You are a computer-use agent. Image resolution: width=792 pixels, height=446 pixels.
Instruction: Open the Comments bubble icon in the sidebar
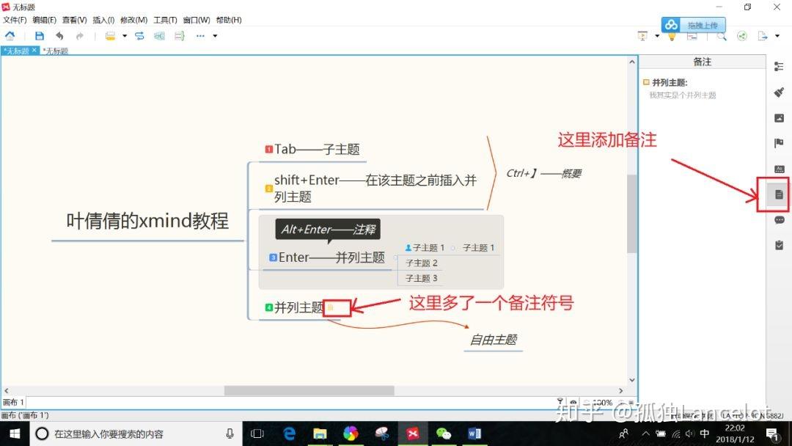click(779, 220)
